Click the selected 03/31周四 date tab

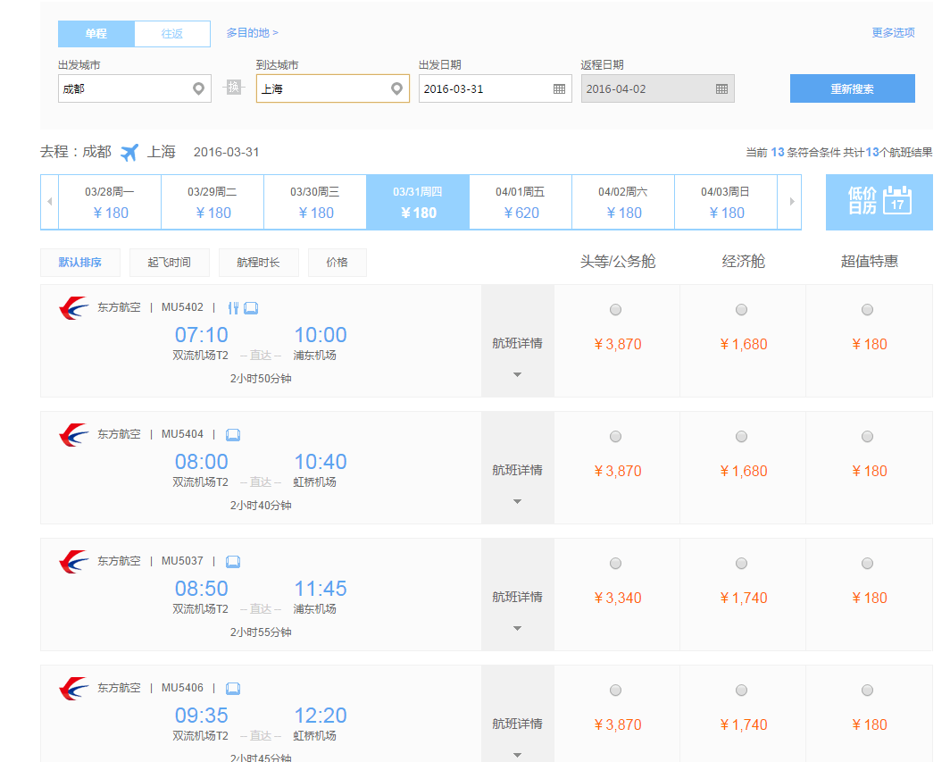point(418,202)
